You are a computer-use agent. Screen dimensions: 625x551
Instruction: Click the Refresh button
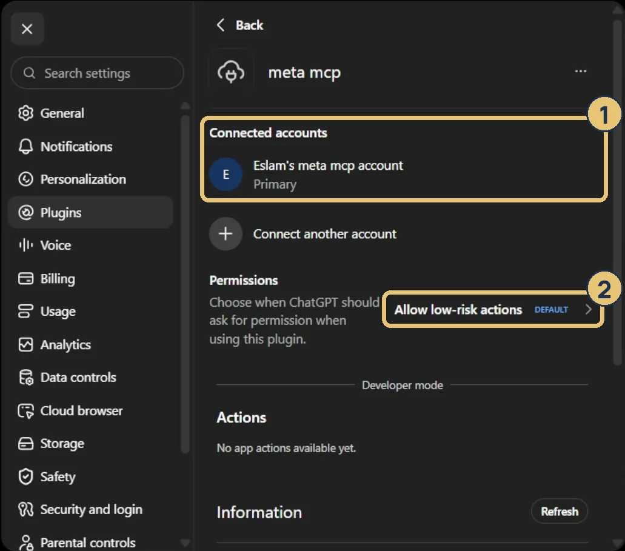(560, 511)
